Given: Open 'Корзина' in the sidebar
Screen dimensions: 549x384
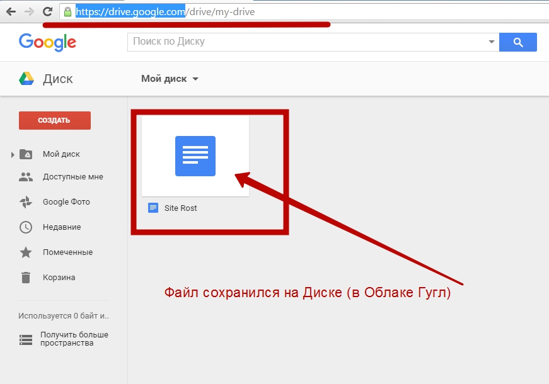Looking at the screenshot, I should pos(59,278).
